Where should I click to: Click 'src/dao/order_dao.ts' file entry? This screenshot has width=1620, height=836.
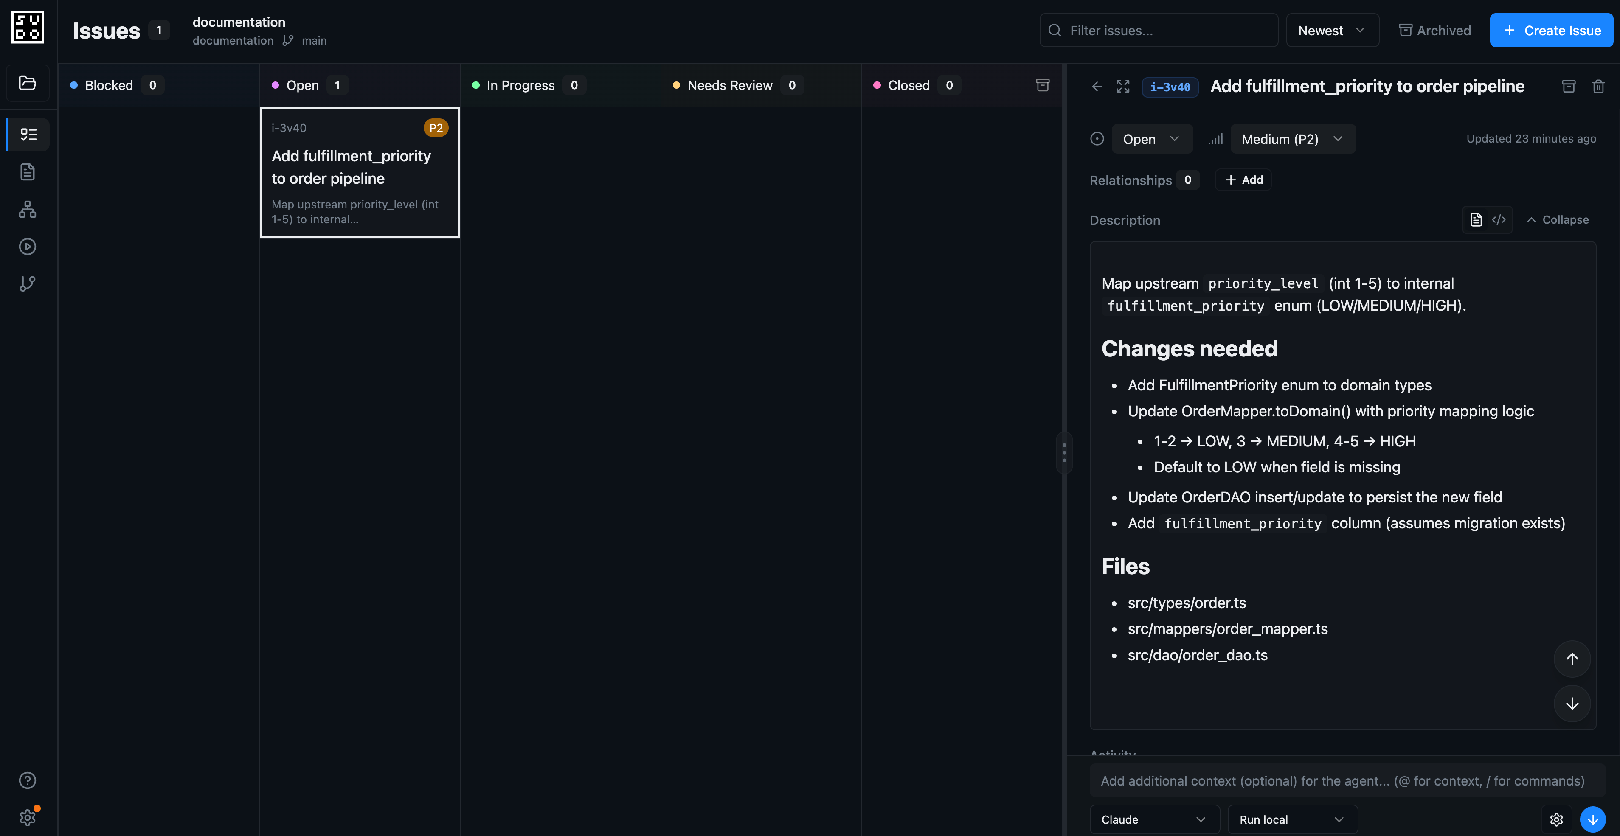[1198, 655]
